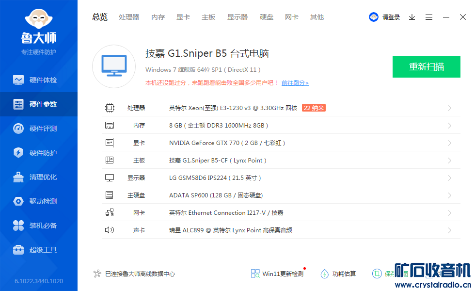Image resolution: width=475 pixels, height=291 pixels.
Task: Click the 超级工具 toolbox icon
Action: (x=18, y=250)
